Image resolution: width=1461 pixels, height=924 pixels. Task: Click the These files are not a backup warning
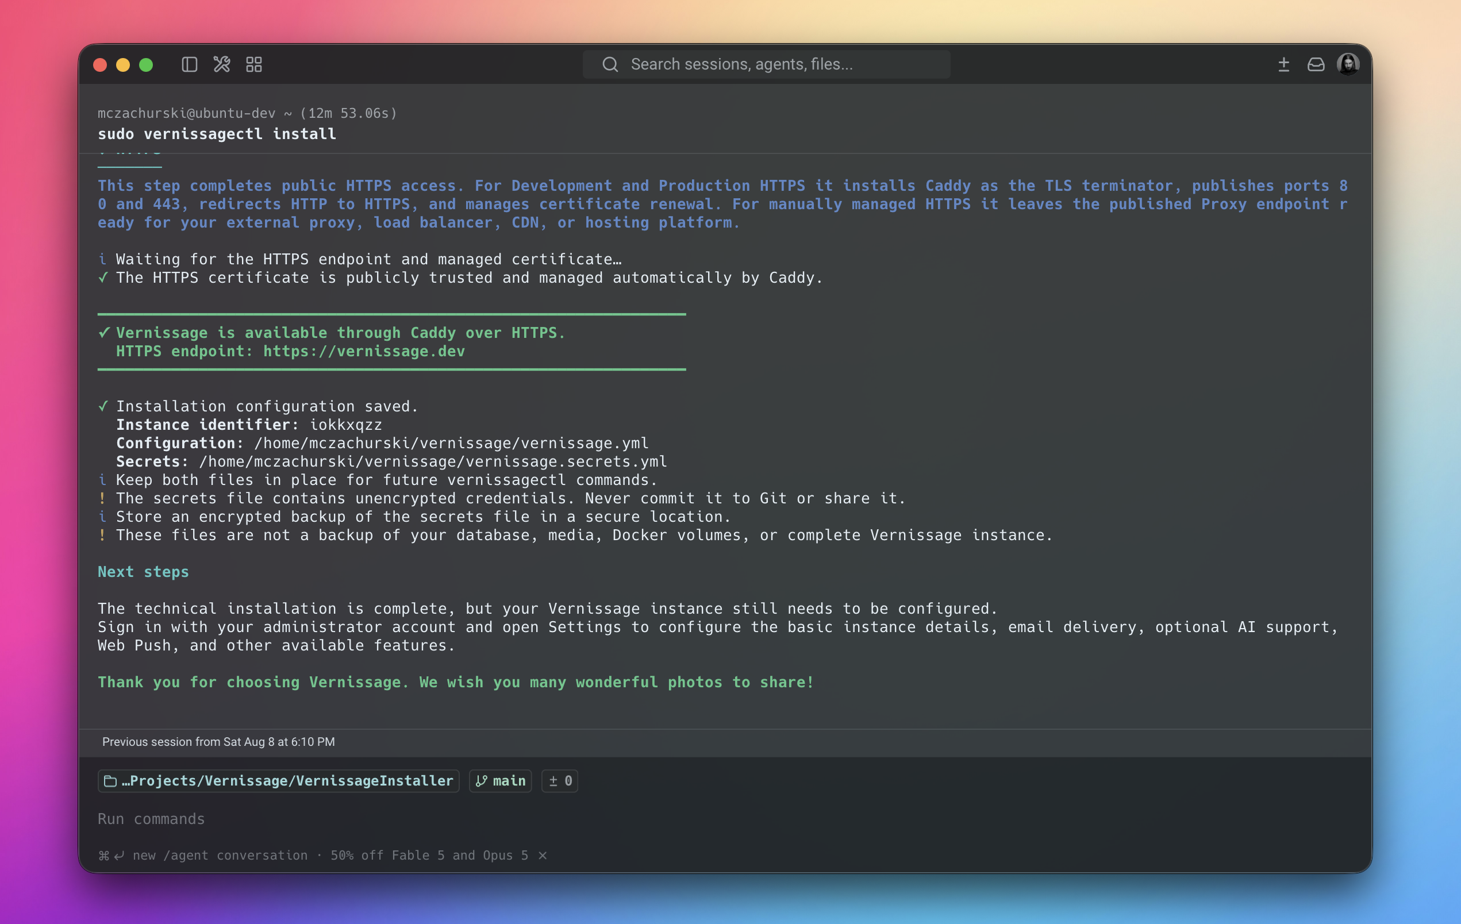(x=585, y=535)
